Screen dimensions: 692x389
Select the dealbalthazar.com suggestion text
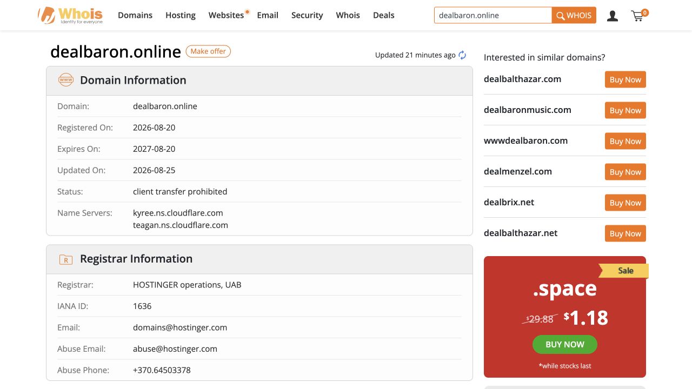[x=522, y=79]
